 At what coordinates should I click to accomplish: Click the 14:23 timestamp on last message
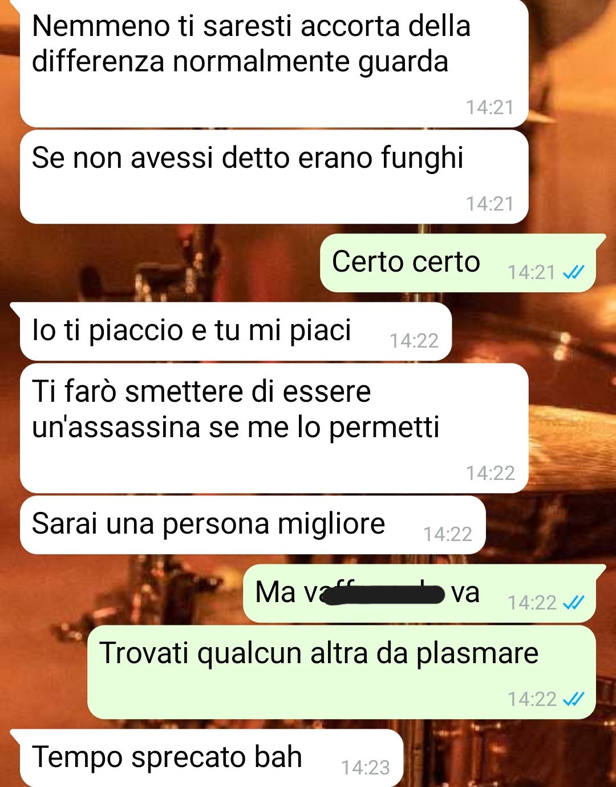point(366,768)
